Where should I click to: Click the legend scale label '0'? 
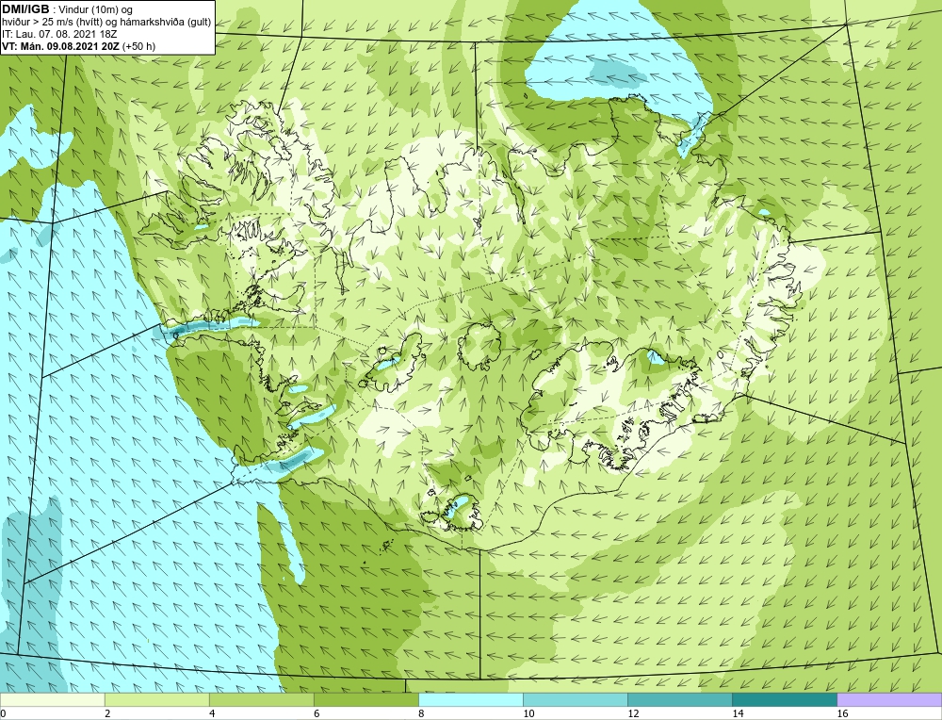tap(3, 714)
